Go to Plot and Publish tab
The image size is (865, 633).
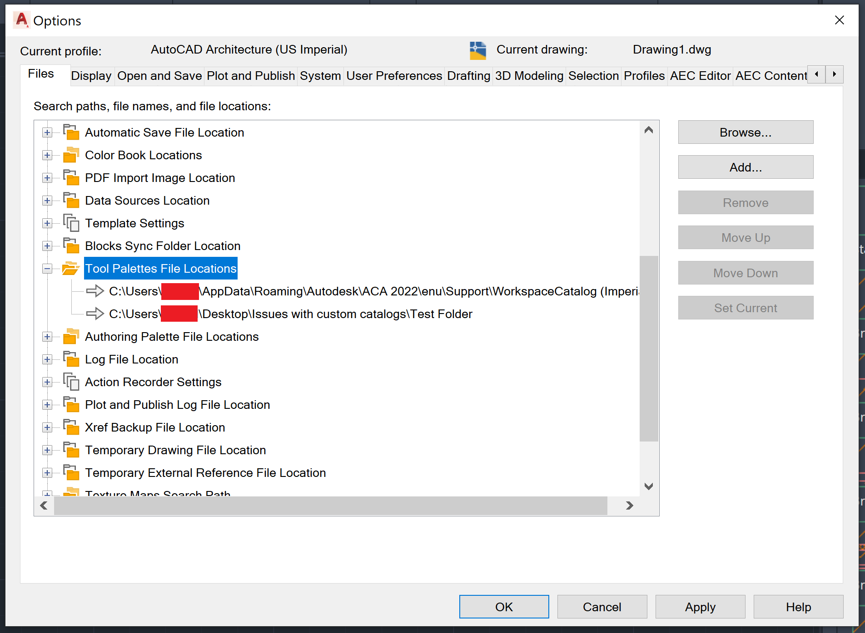[251, 76]
